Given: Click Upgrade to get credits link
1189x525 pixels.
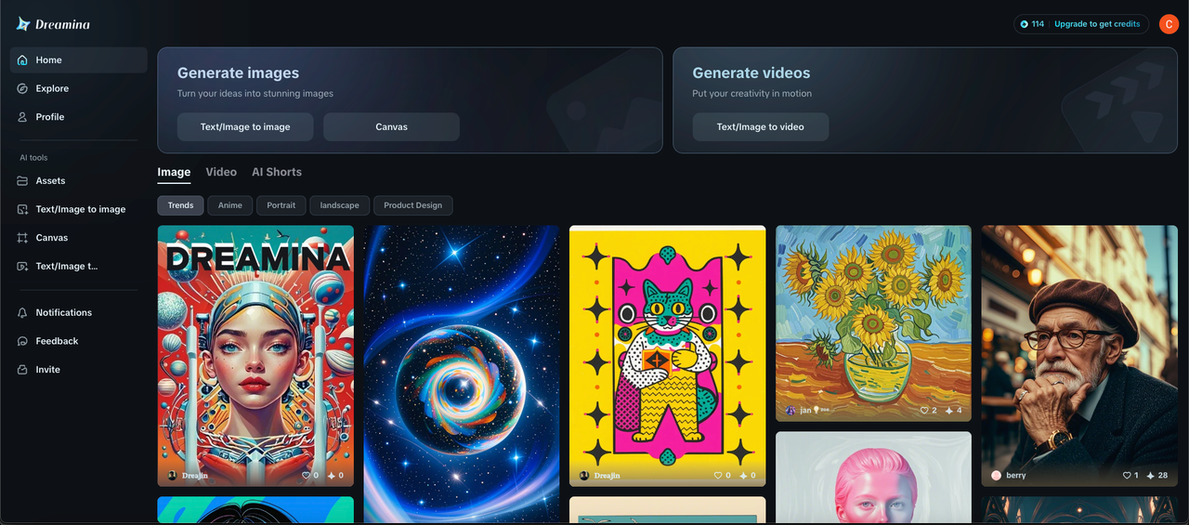Looking at the screenshot, I should 1097,24.
